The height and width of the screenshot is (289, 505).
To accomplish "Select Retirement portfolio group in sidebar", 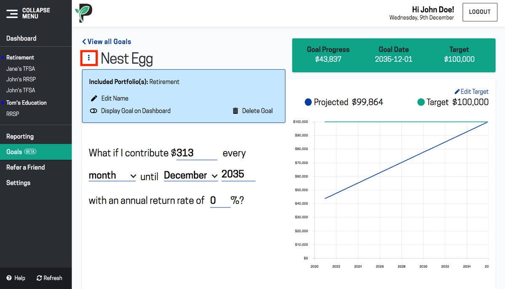I will 20,58.
